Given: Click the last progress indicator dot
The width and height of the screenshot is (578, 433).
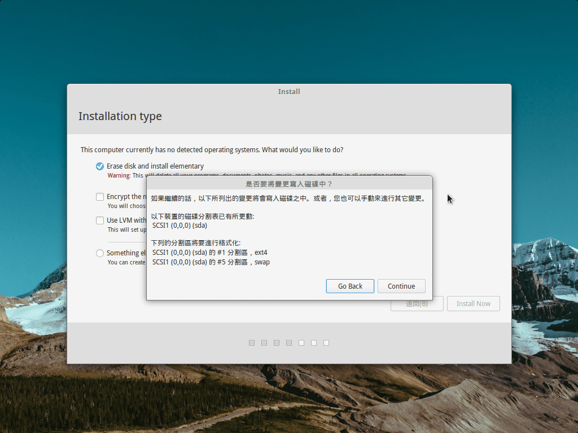Looking at the screenshot, I should tap(326, 342).
